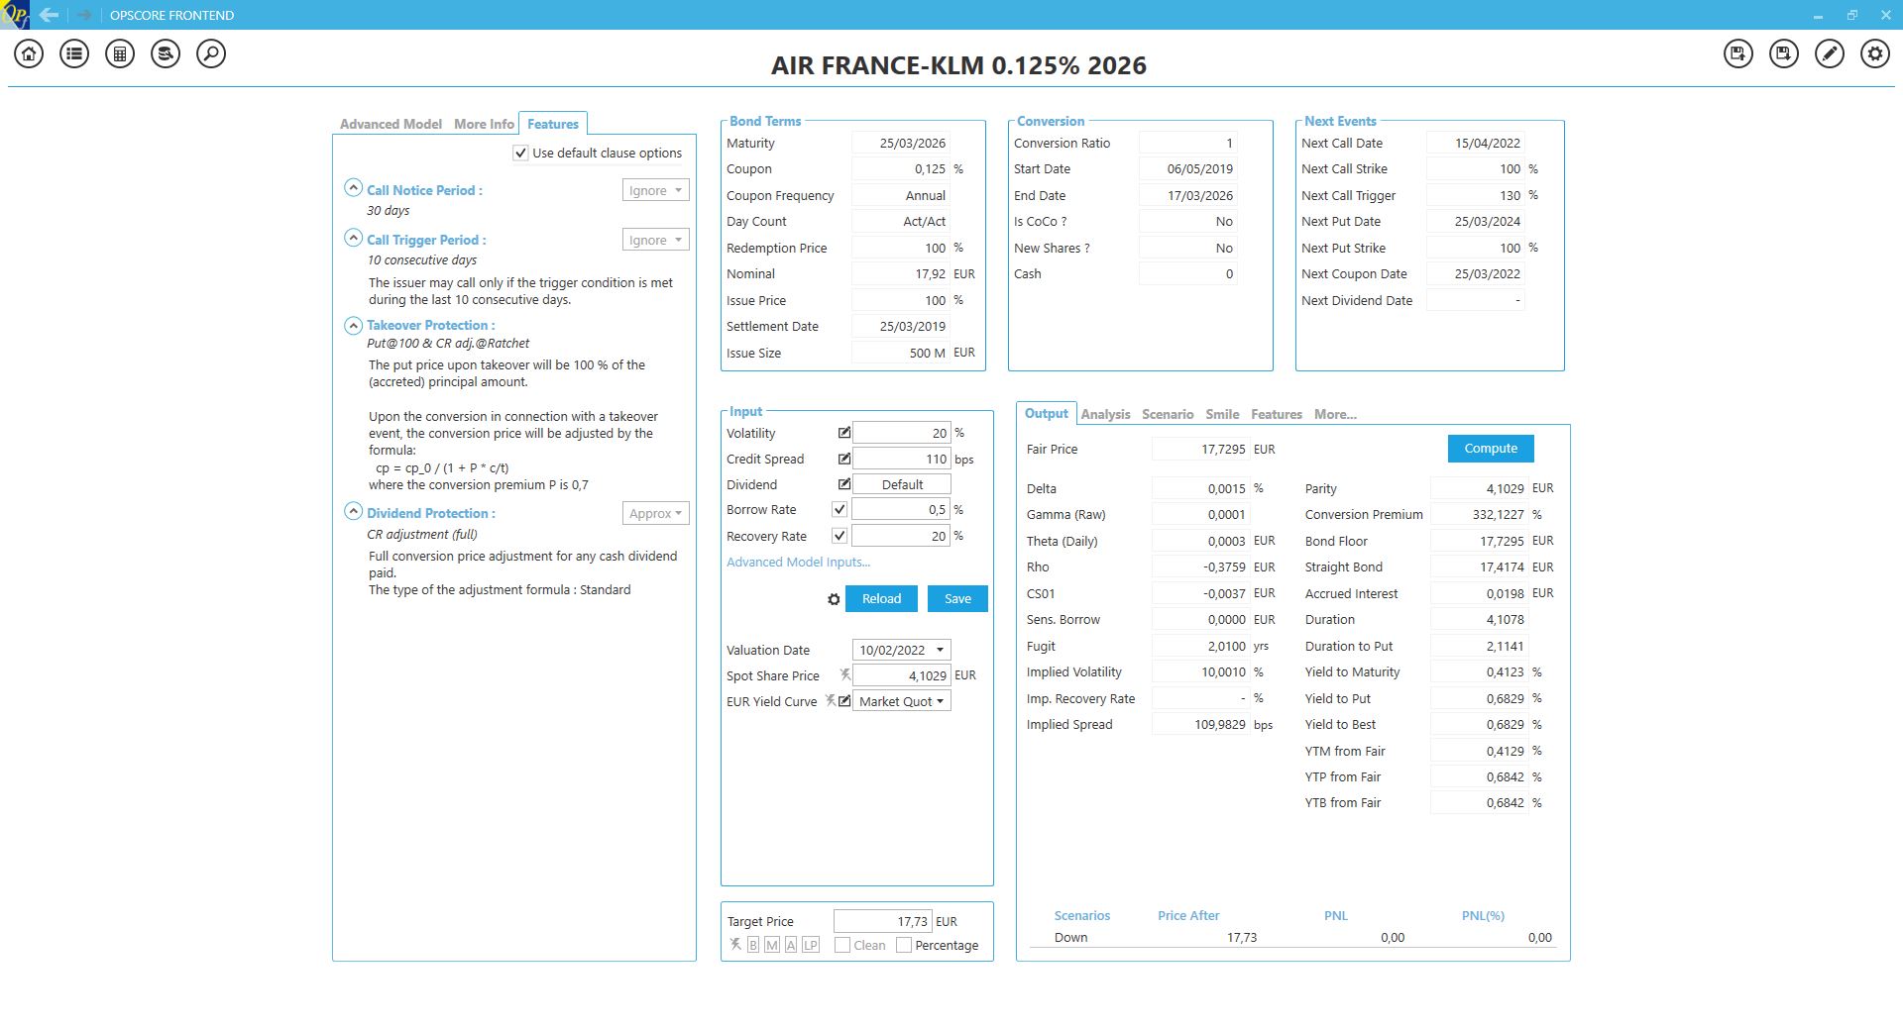Enable the Percentage checkbox
This screenshot has width=1903, height=1030.
point(904,945)
